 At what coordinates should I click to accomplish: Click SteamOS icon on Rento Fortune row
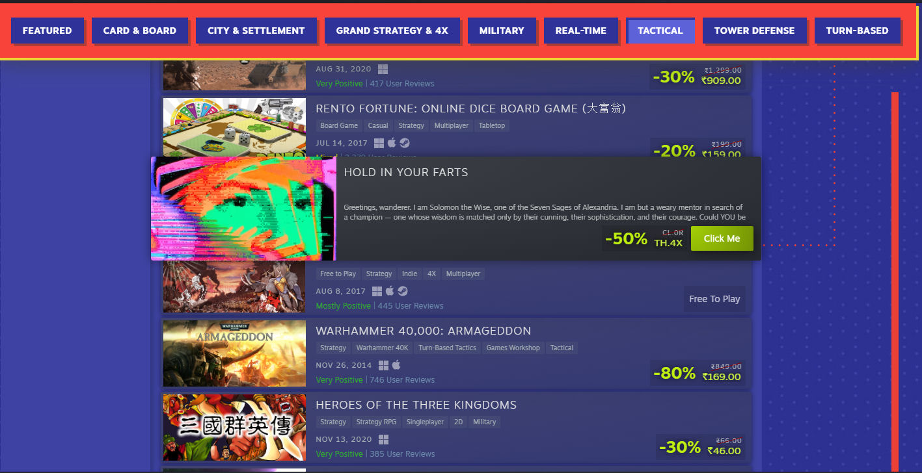(x=405, y=143)
